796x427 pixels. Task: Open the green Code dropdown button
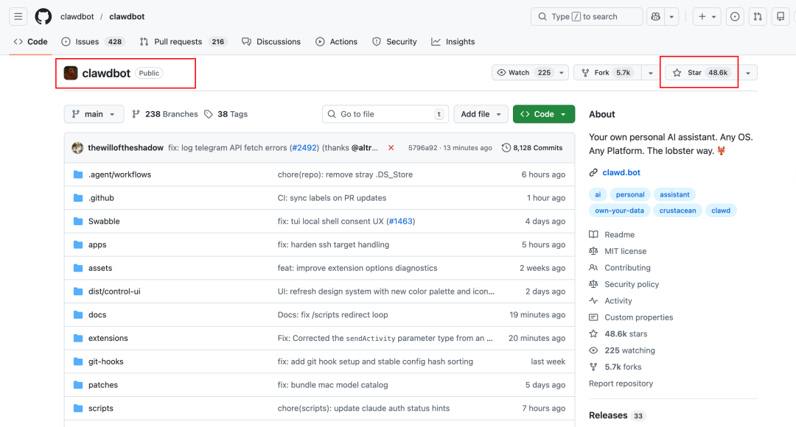tap(544, 114)
